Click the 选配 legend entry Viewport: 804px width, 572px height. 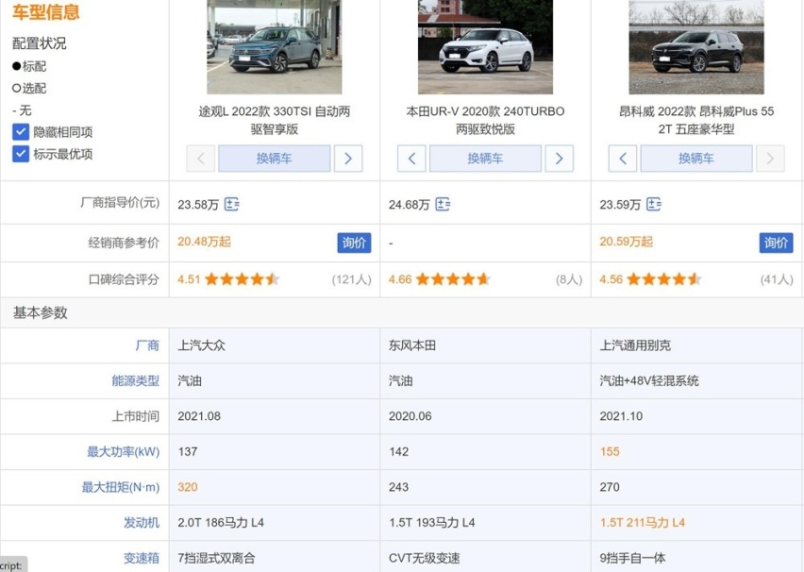(x=29, y=88)
